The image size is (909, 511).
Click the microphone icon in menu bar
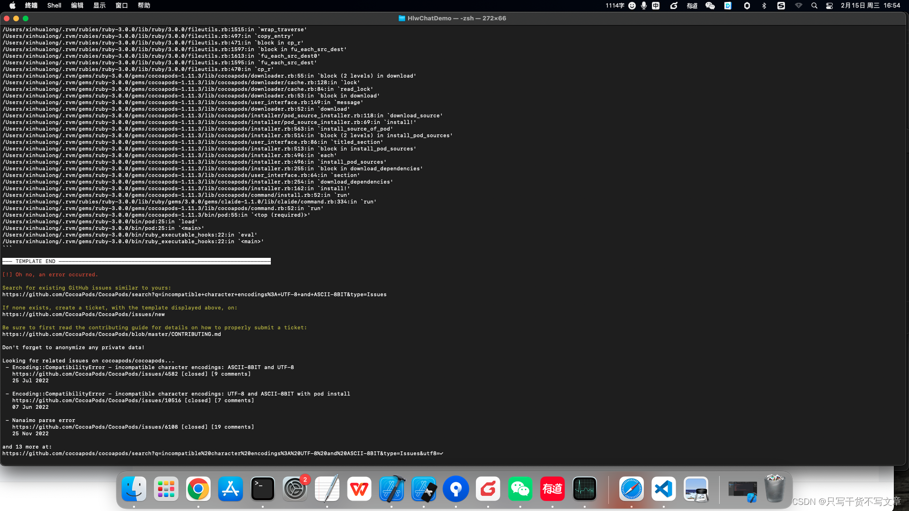pos(644,6)
